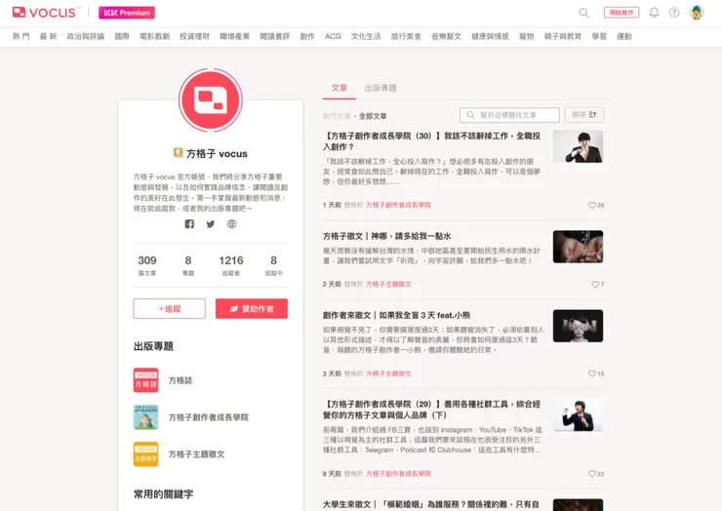Viewport: 722px width, 511px height.
Task: Open 方格子 vocus Facebook page icon
Action: [x=189, y=224]
